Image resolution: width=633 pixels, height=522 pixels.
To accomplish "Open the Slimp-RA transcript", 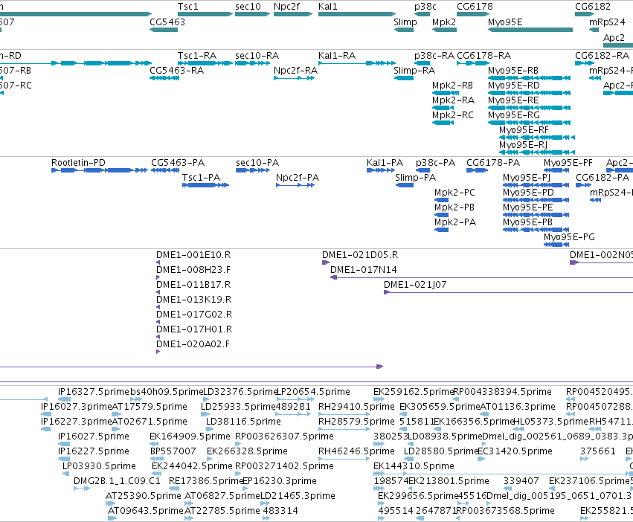I will tap(404, 78).
